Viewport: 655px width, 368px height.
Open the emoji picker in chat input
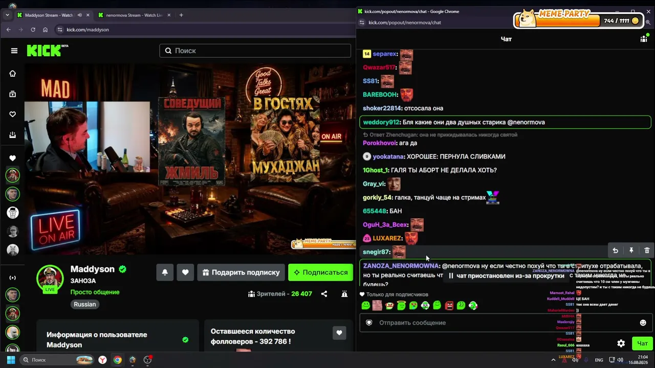tap(643, 323)
